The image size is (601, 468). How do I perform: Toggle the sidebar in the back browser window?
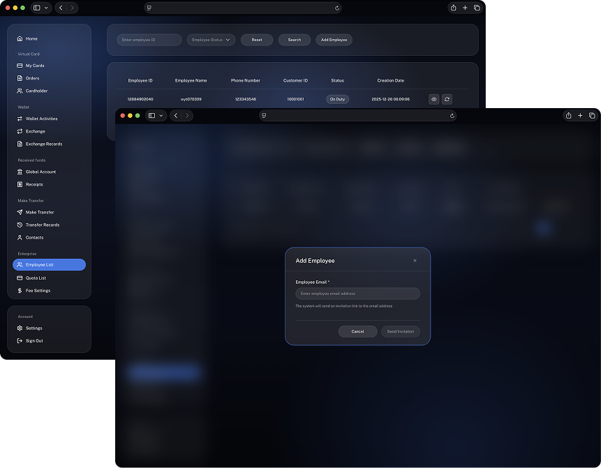(37, 8)
